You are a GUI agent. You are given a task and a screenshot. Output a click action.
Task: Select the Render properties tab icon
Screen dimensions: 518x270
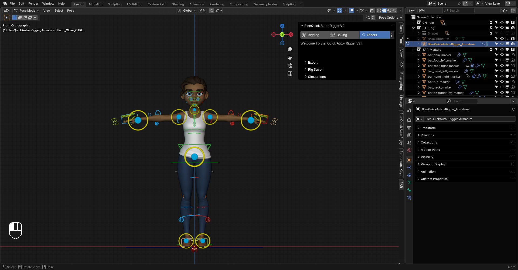click(x=409, y=120)
